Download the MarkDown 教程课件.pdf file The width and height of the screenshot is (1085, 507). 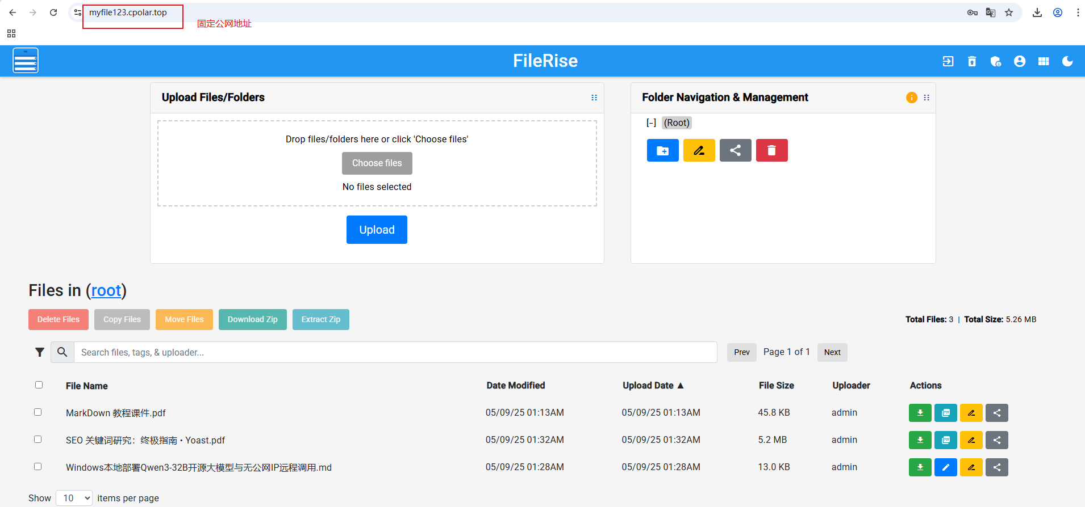(x=920, y=413)
